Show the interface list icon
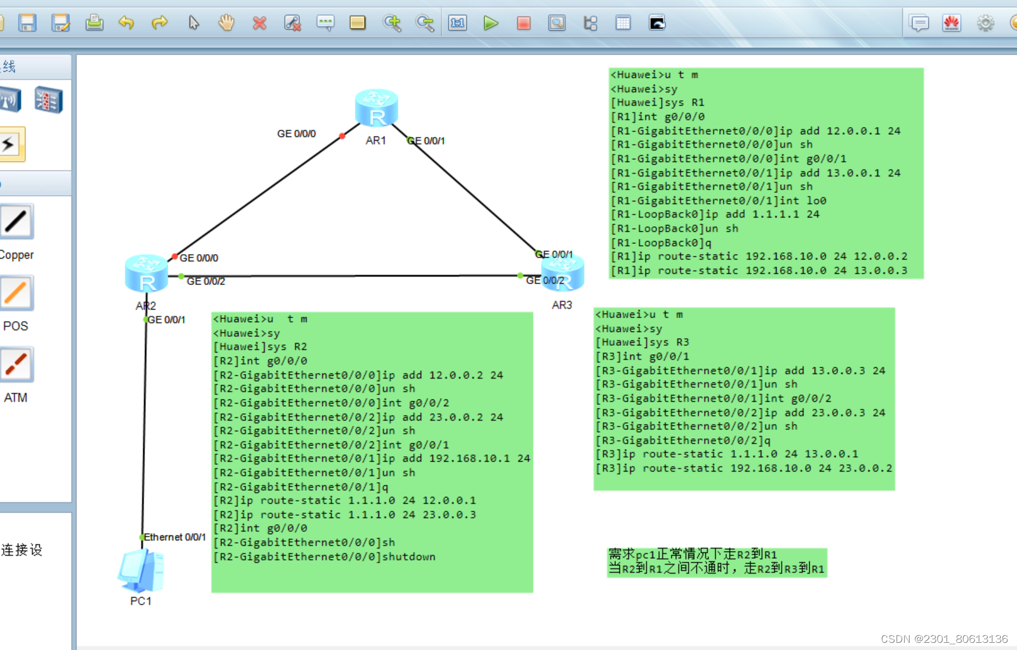 coord(590,23)
